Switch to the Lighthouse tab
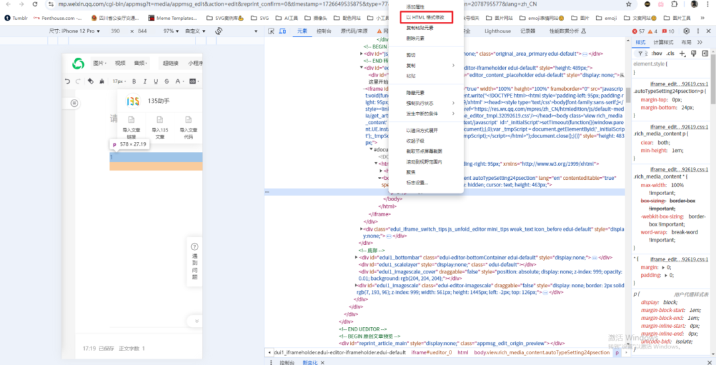716x365 pixels. (497, 31)
